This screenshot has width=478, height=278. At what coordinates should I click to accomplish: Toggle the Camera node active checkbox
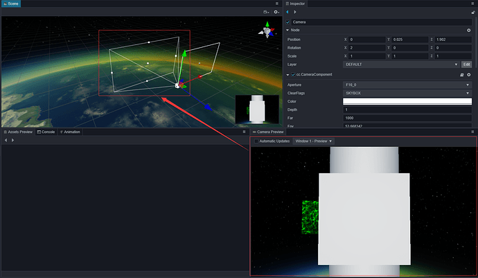coord(287,22)
